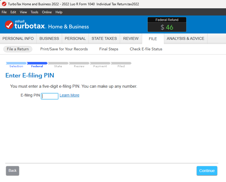Image resolution: width=226 pixels, height=182 pixels.
Task: Focus the E-filing PIN input field
Action: click(x=50, y=96)
